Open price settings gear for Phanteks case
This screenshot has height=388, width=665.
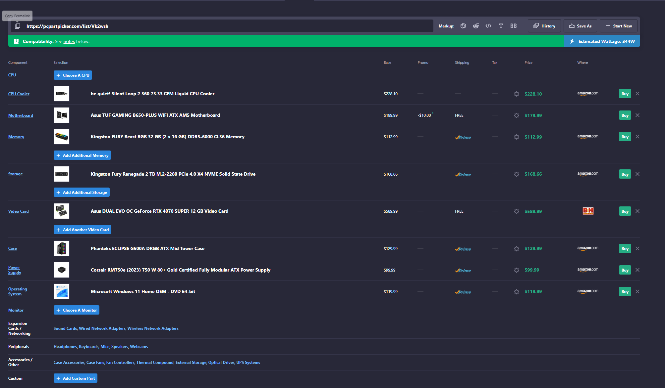[517, 249]
